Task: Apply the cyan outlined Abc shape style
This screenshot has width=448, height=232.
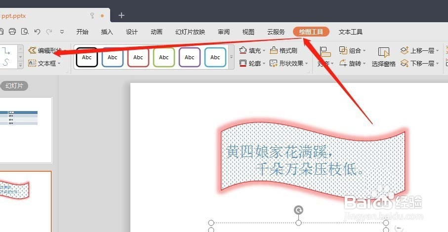Action: coord(215,57)
